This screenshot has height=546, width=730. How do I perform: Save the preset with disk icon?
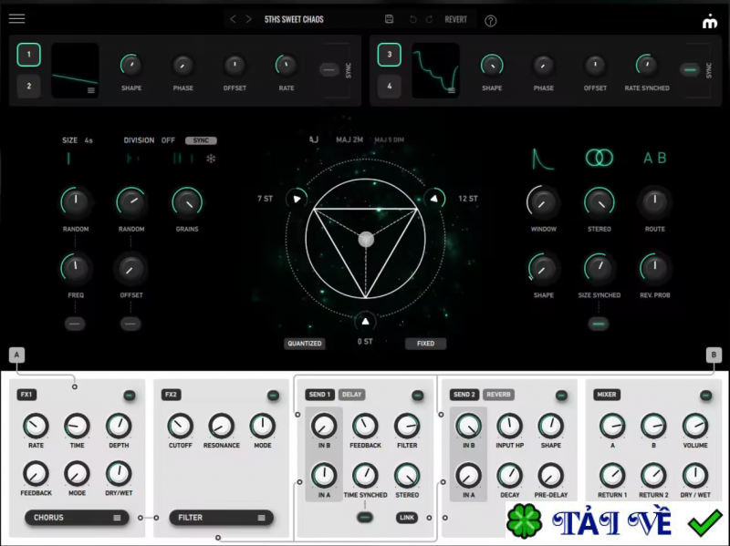pyautogui.click(x=390, y=19)
